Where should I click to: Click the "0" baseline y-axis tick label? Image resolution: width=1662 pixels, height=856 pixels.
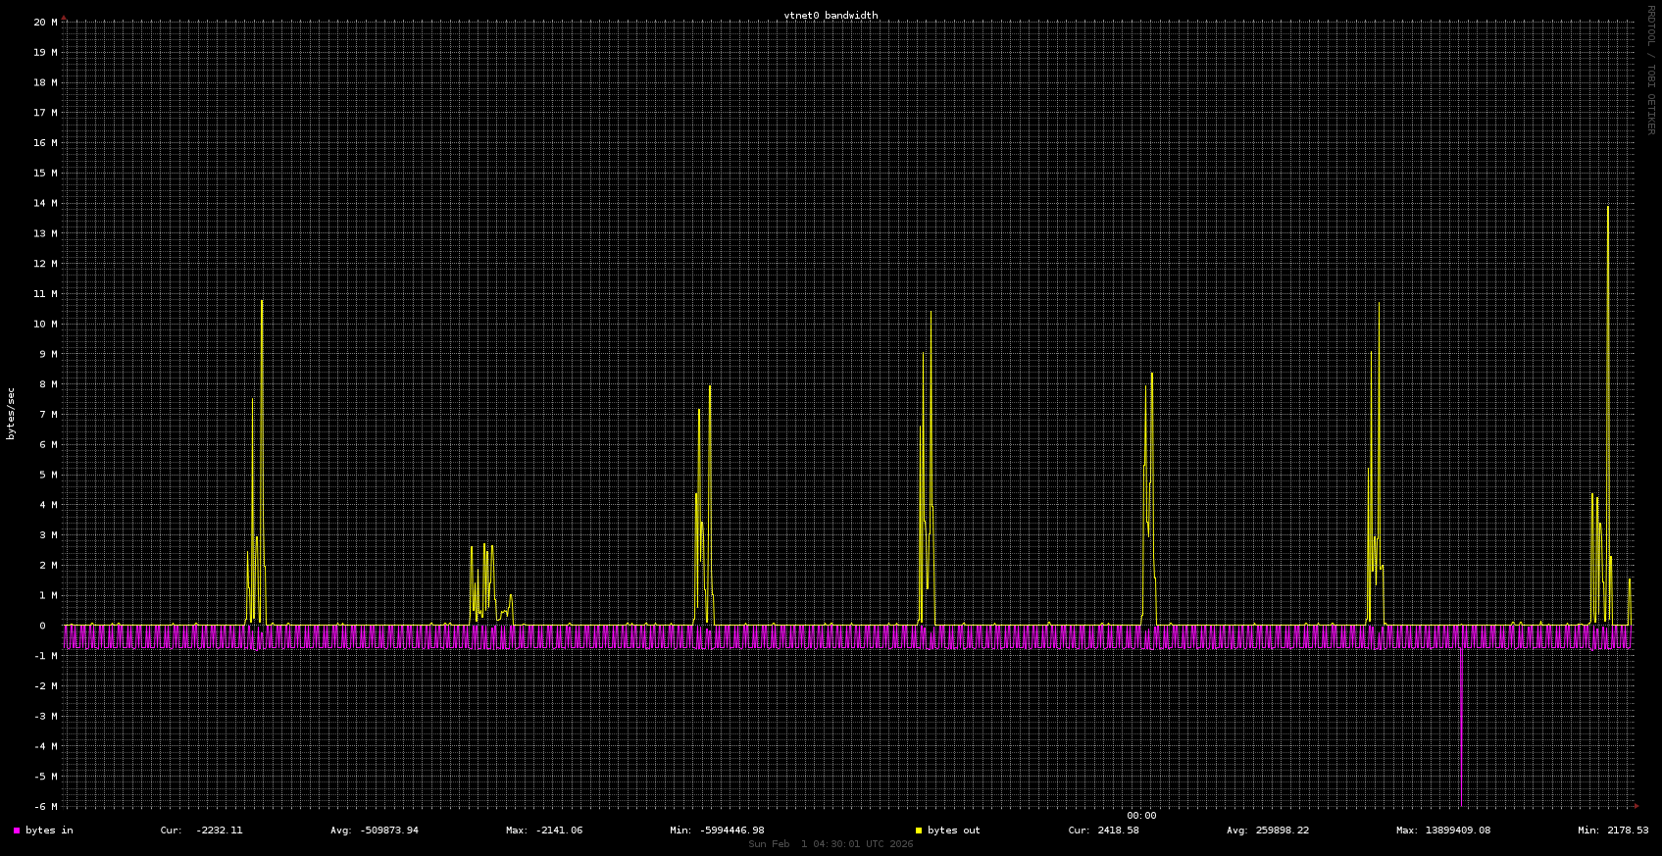pyautogui.click(x=42, y=626)
